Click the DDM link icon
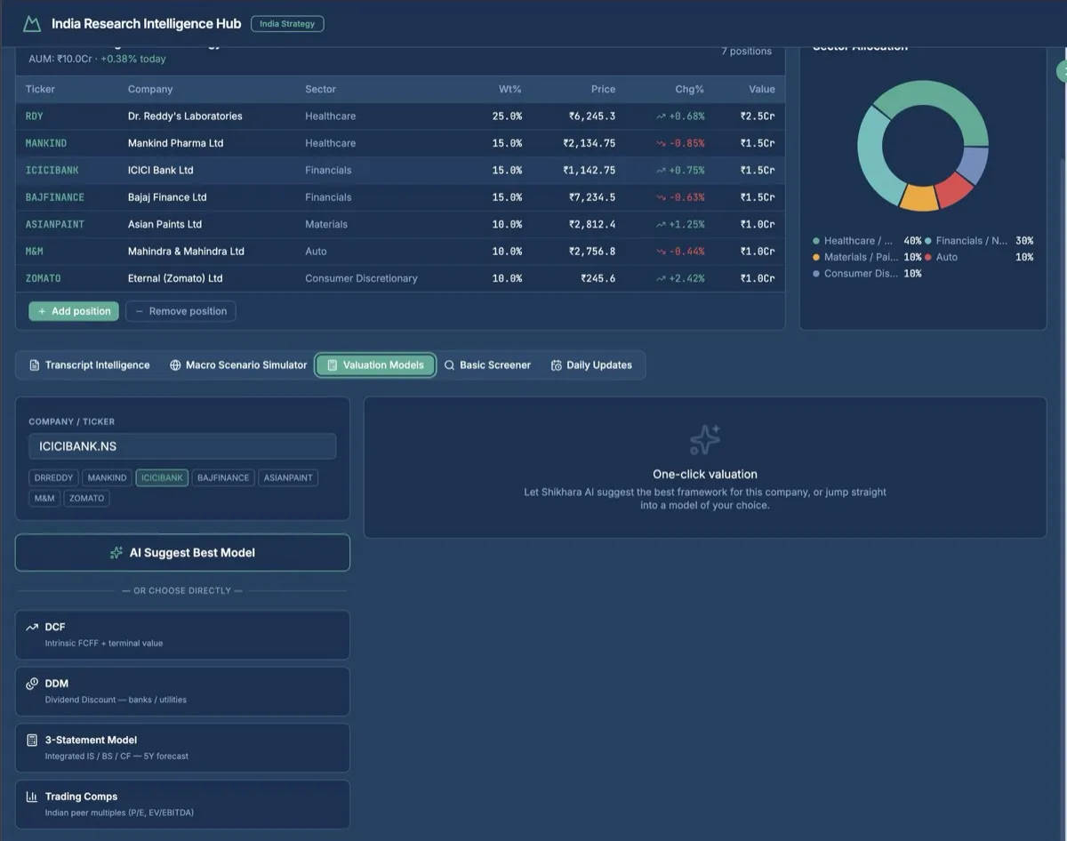 32,684
